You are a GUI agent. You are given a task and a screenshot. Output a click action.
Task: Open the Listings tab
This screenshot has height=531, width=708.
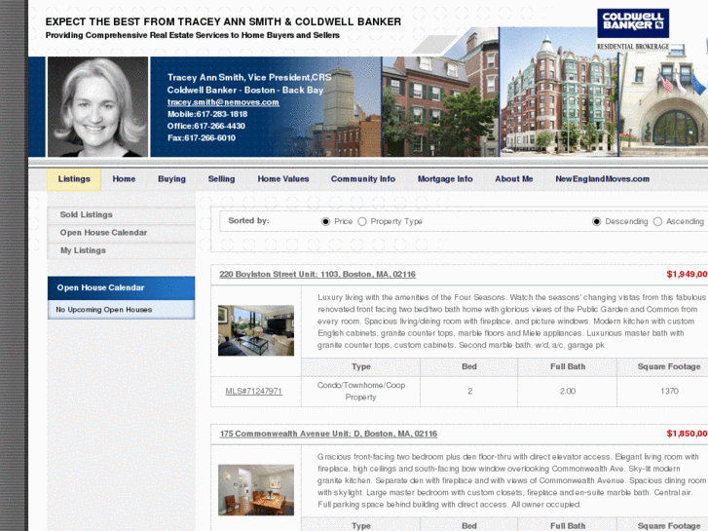coord(74,179)
